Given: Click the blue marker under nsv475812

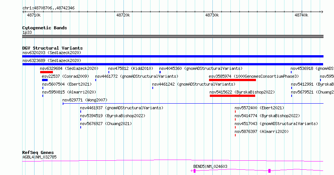Looking at the screenshot, I should click(x=108, y=72).
